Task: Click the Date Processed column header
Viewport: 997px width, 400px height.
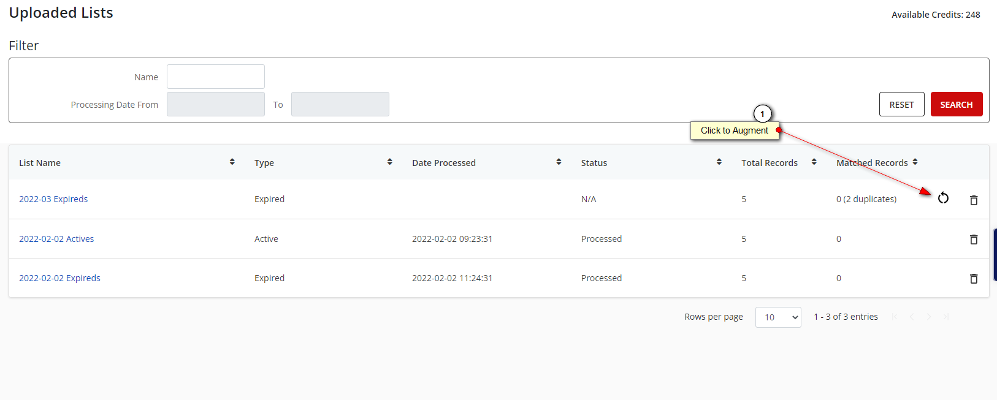Action: coord(444,163)
